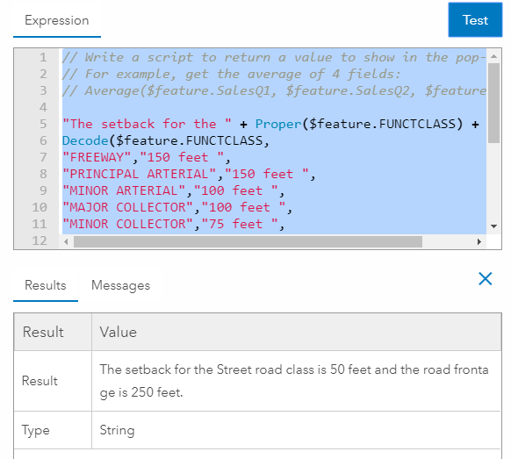Click the horizontal scrollbar right arrow
The image size is (511, 459).
click(479, 241)
